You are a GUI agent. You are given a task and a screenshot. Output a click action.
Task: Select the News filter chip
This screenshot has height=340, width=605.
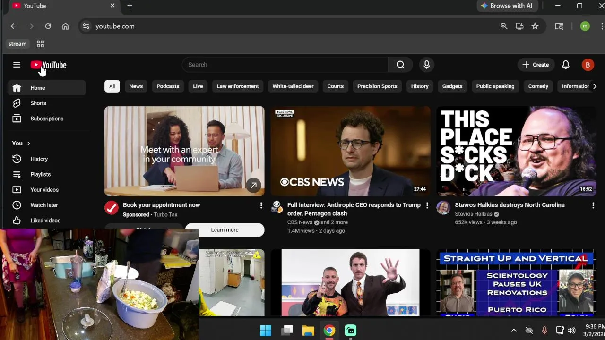coord(136,86)
